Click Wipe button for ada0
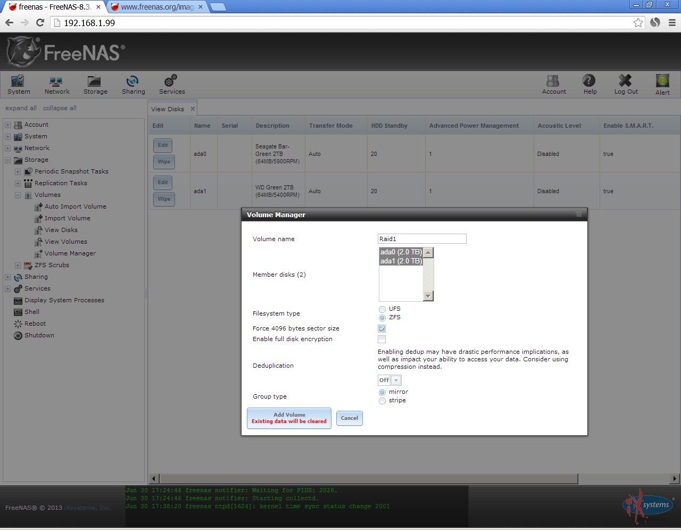 pyautogui.click(x=164, y=162)
